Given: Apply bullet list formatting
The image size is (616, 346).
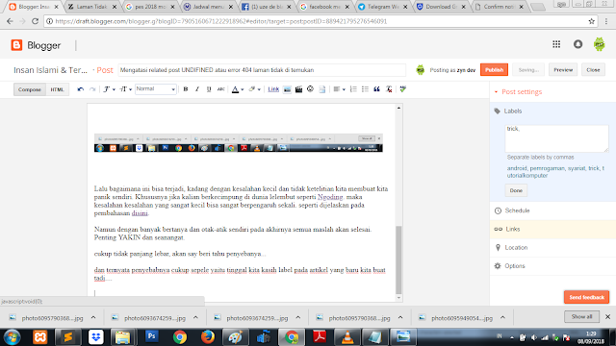Looking at the screenshot, I should 365,89.
